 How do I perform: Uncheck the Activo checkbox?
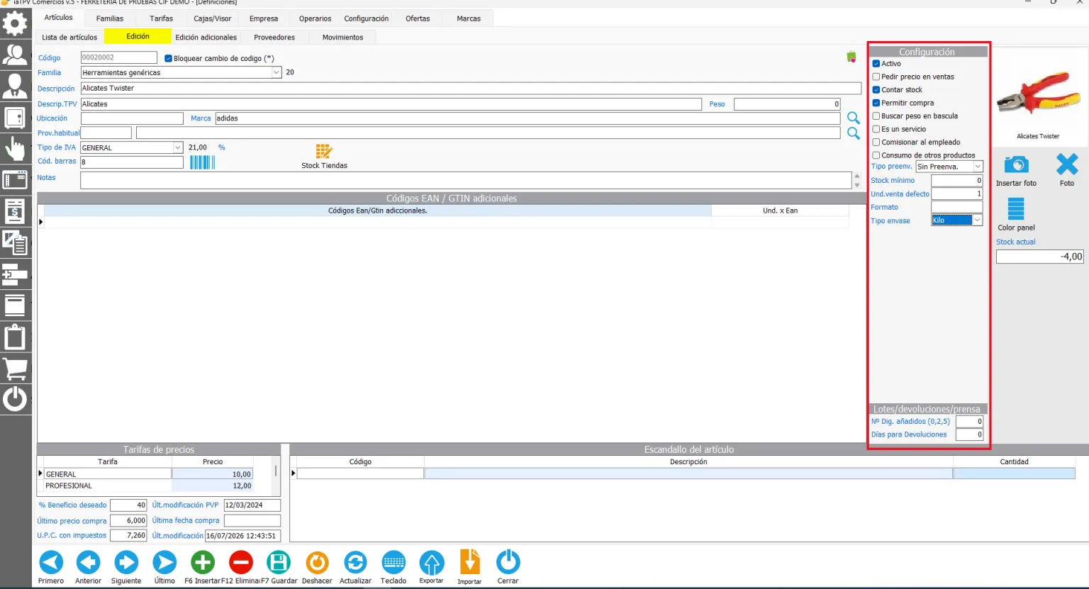click(x=876, y=64)
